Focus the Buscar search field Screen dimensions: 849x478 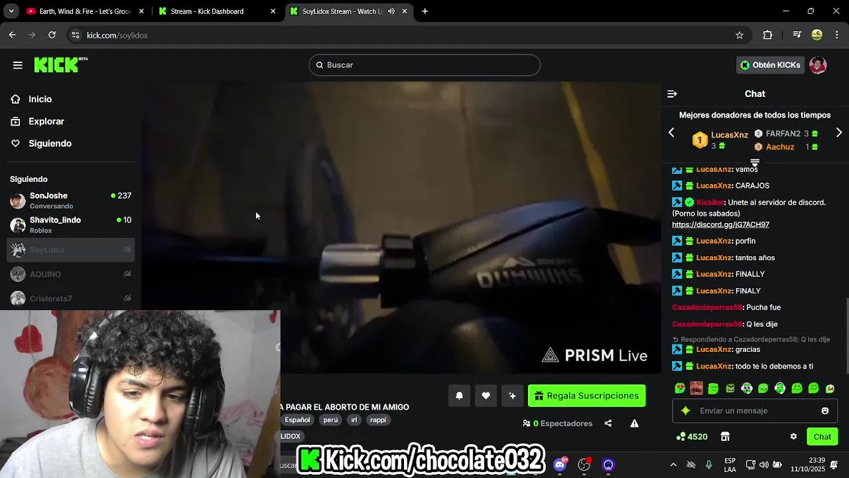[424, 65]
